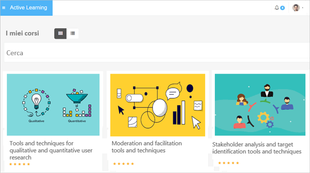Click the notification count badge
This screenshot has width=310, height=173.
pos(282,8)
